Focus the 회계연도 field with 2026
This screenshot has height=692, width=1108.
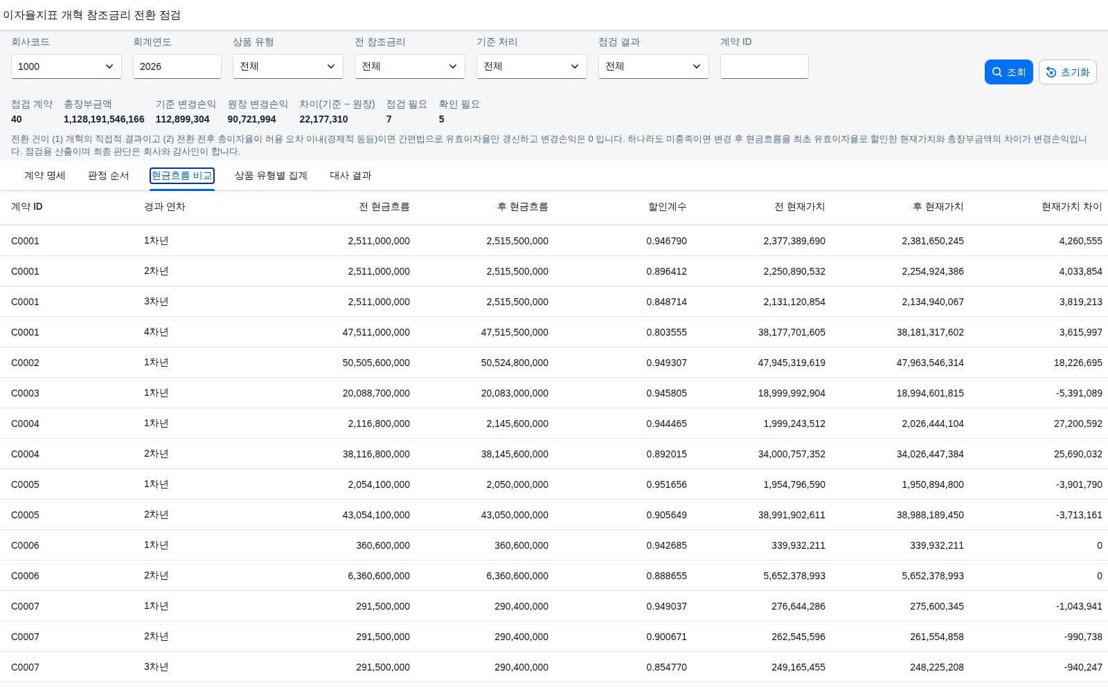pyautogui.click(x=177, y=66)
